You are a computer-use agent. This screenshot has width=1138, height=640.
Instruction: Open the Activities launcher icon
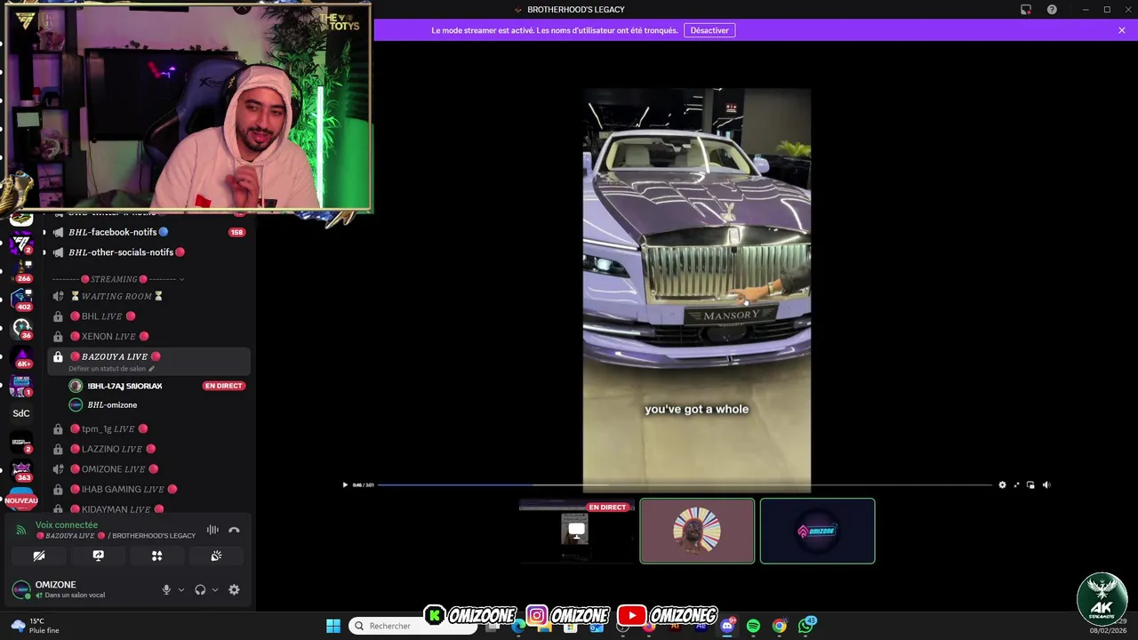156,556
